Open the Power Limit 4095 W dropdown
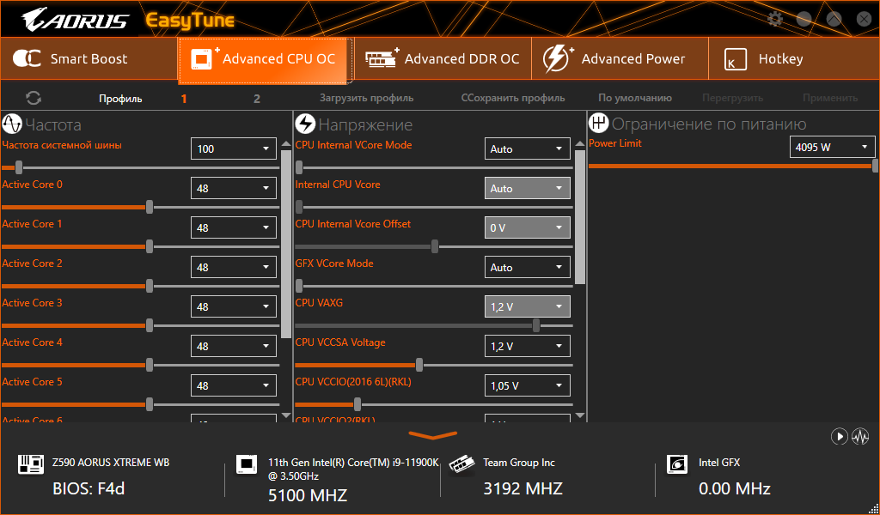 832,147
